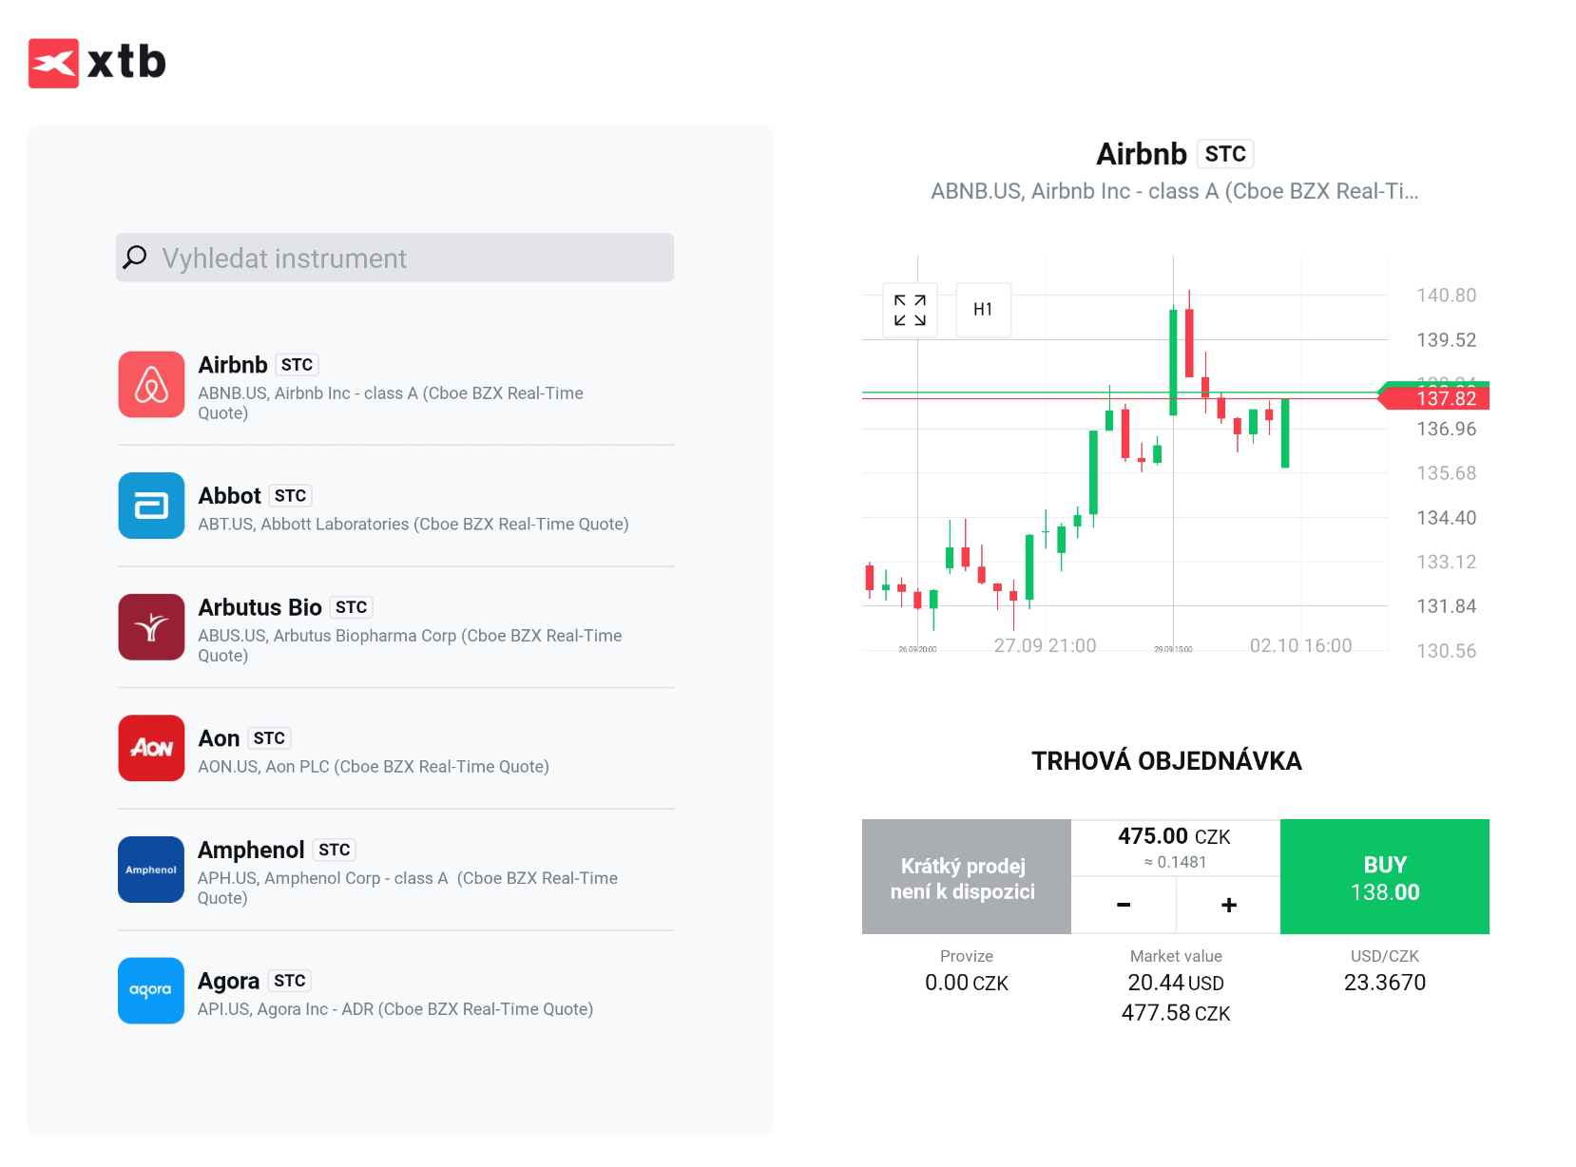This screenshot has width=1576, height=1167.
Task: Decrease order amount with minus button
Action: click(x=1124, y=905)
